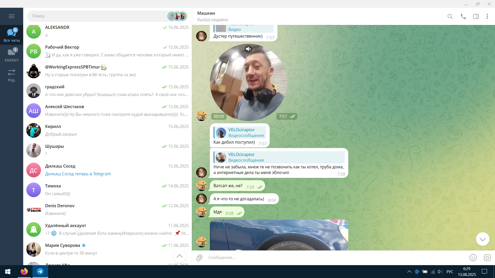Switch to the ENERGY folder tab

tap(12, 55)
